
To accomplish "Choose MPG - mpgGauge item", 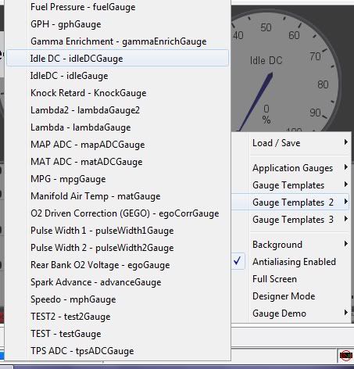I will point(118,179).
